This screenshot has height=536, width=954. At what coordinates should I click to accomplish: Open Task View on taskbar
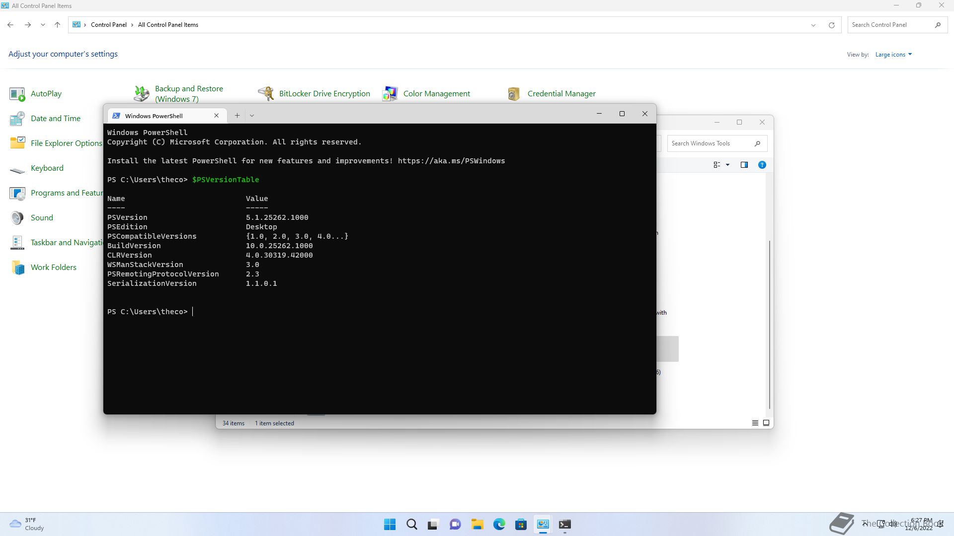(433, 524)
